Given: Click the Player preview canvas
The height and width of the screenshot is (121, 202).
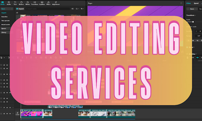Looking at the screenshot, I should click(135, 26).
